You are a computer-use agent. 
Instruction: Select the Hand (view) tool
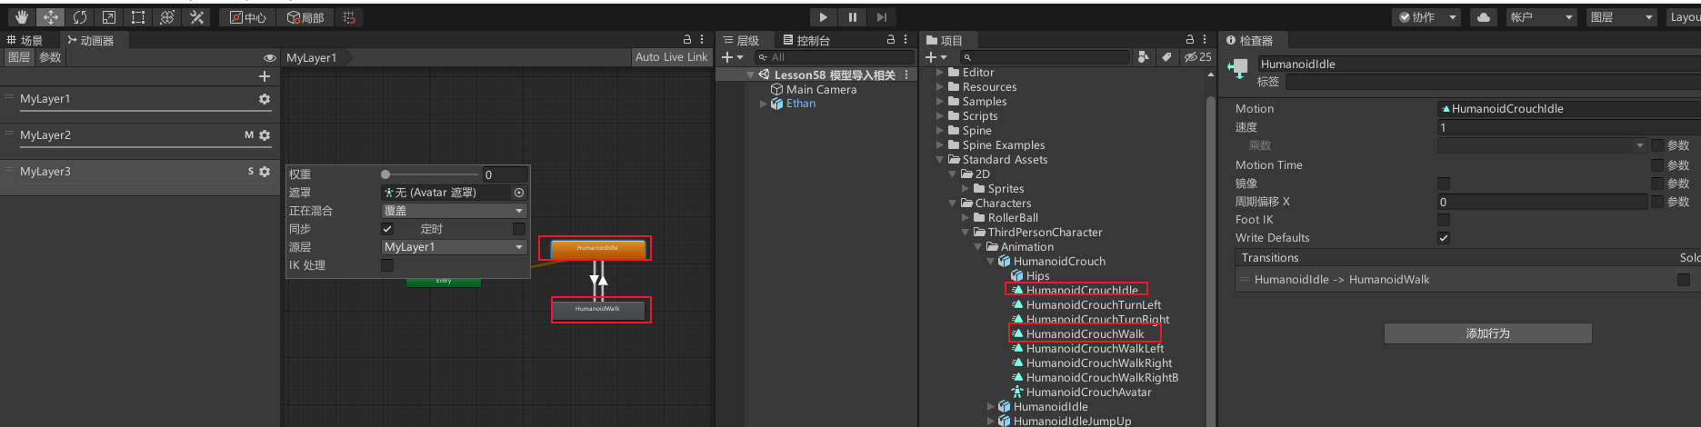tap(22, 17)
